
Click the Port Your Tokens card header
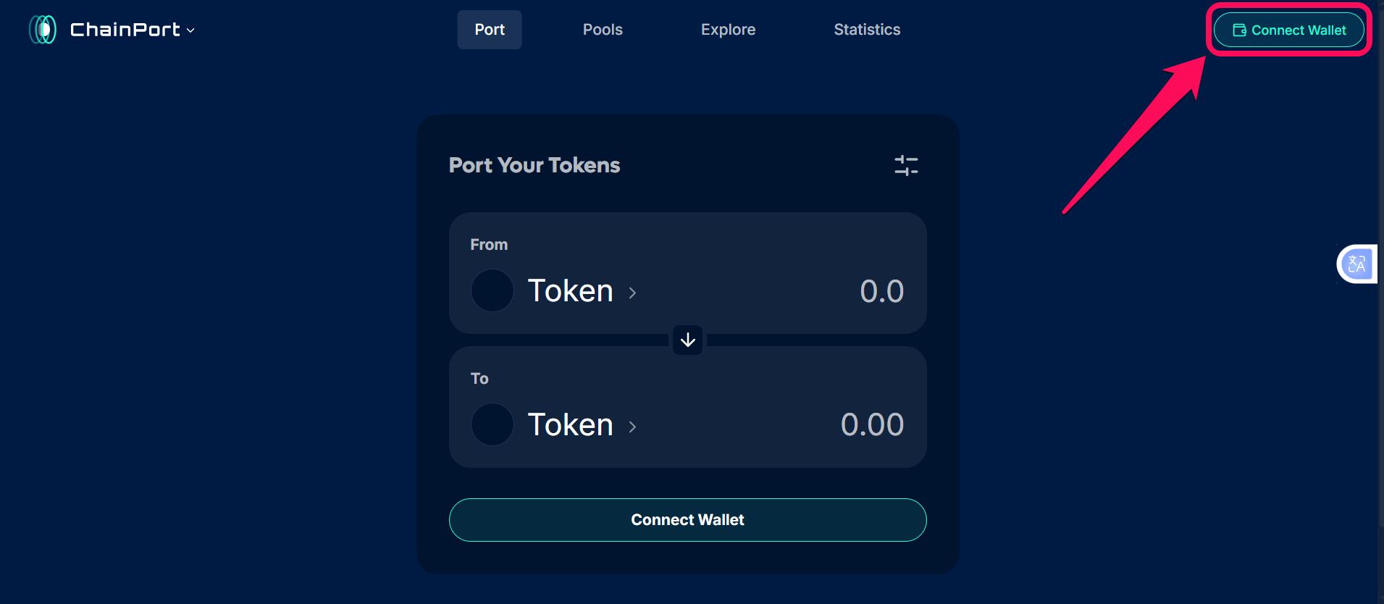[x=534, y=165]
